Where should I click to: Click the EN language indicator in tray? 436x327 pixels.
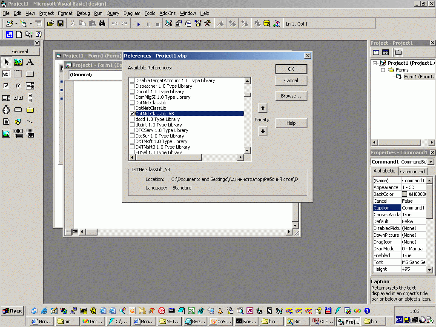point(399,320)
